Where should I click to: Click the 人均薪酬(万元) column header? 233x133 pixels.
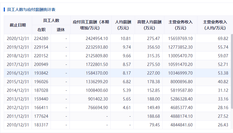[x=123, y=25]
